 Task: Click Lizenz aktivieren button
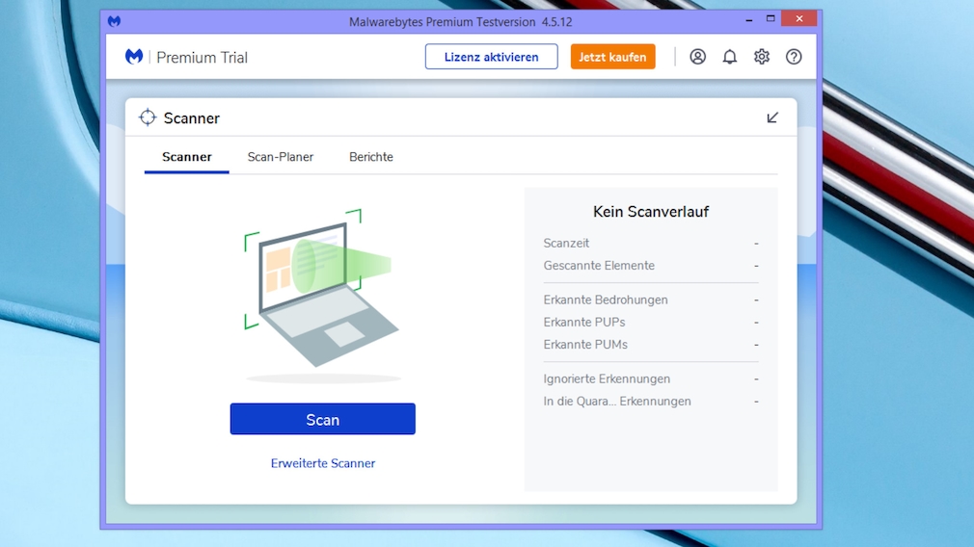click(x=492, y=57)
